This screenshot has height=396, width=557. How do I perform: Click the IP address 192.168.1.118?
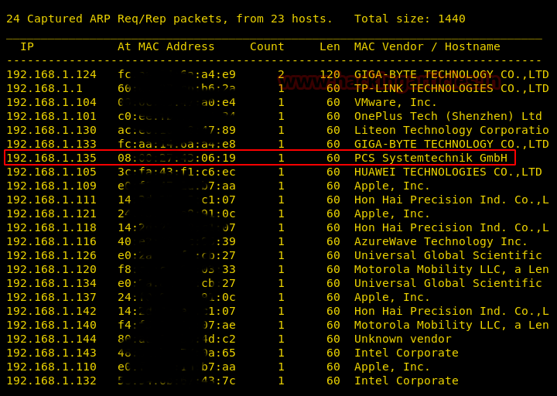[52, 227]
